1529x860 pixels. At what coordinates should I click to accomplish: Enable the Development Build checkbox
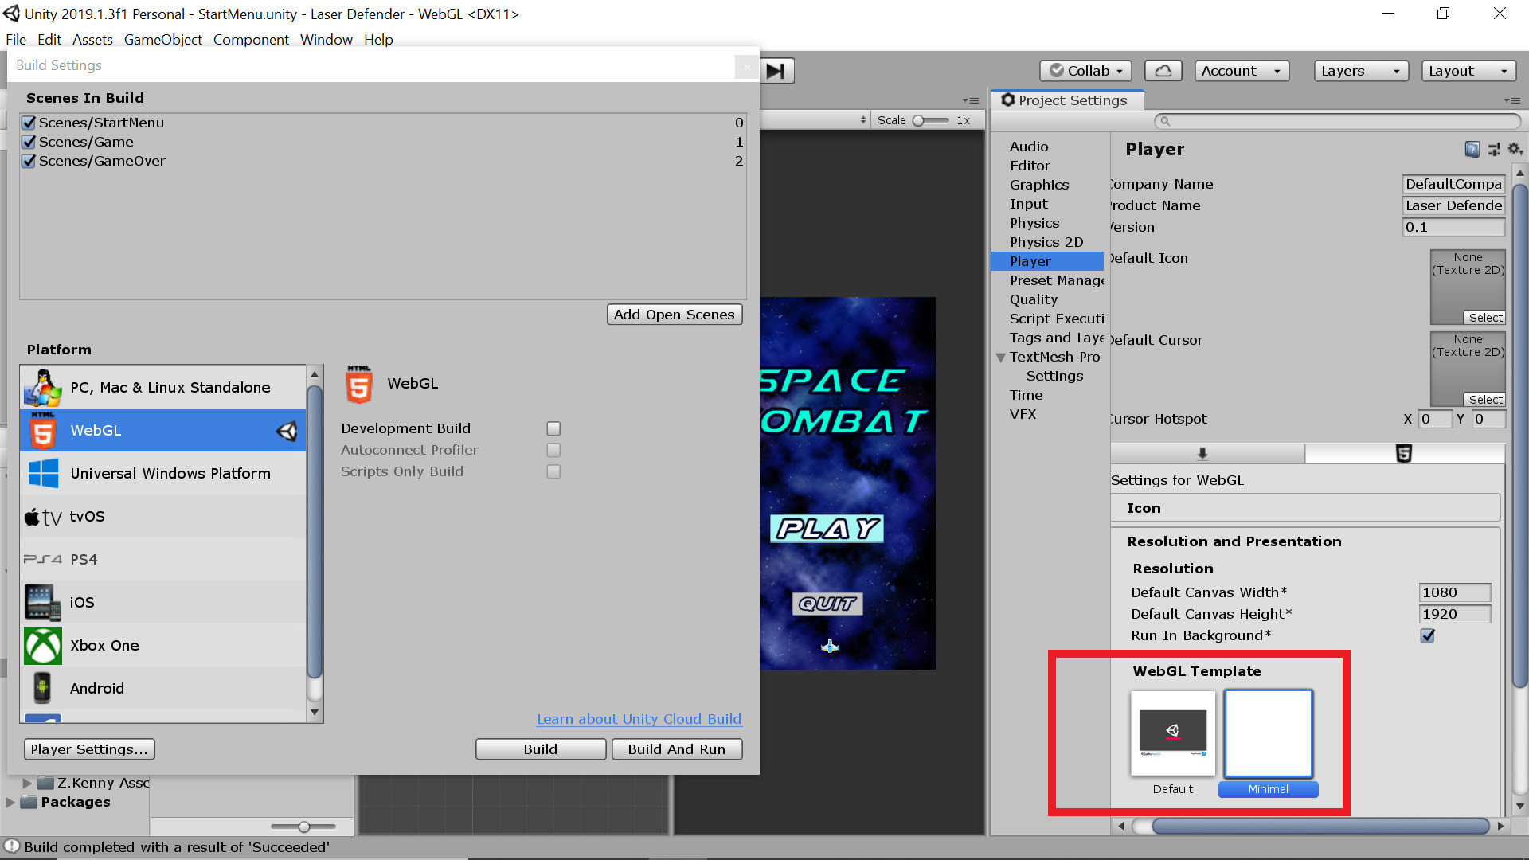[553, 428]
